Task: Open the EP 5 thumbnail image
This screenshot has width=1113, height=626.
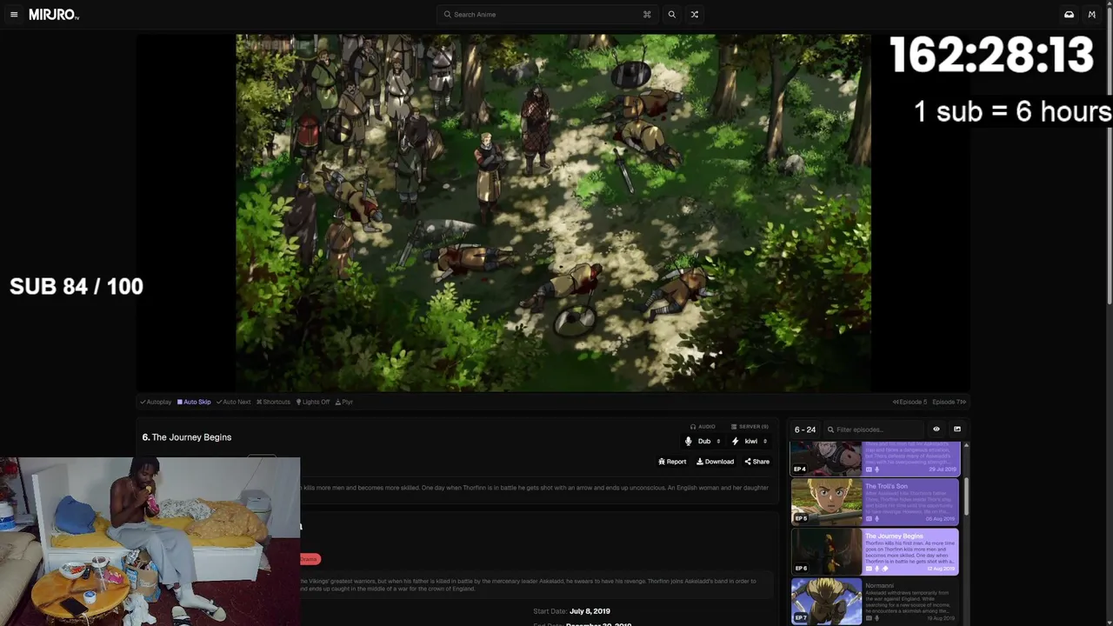Action: coord(826,503)
